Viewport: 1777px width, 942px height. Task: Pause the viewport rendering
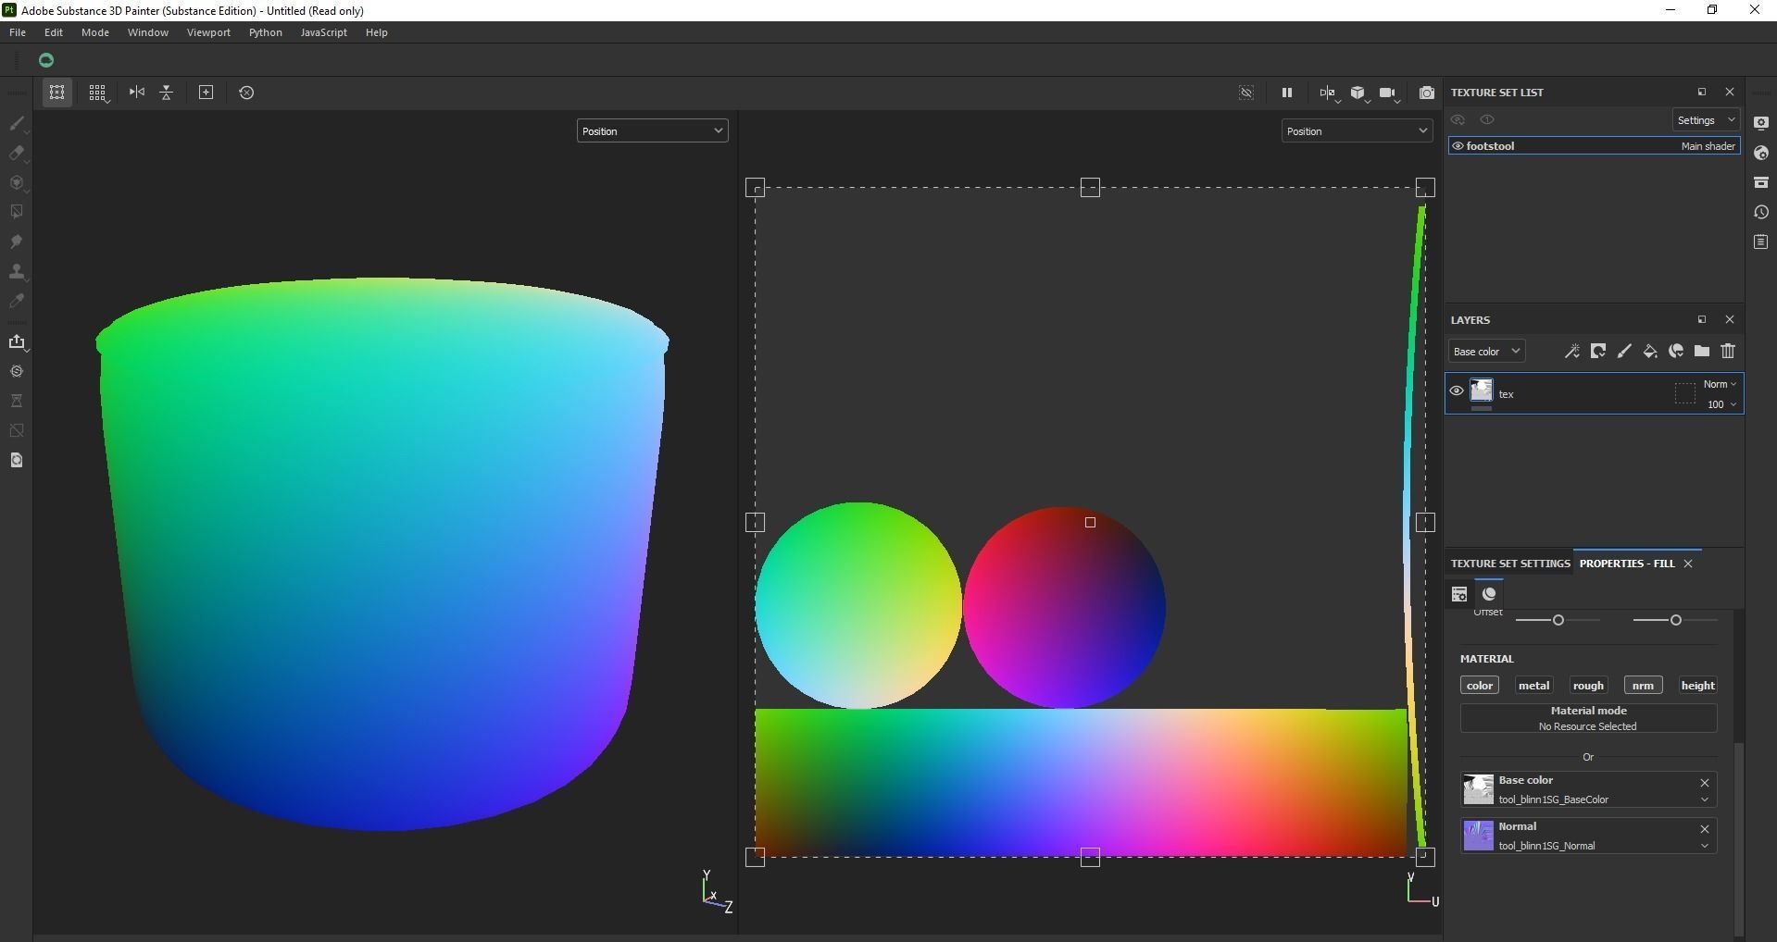pyautogui.click(x=1287, y=93)
